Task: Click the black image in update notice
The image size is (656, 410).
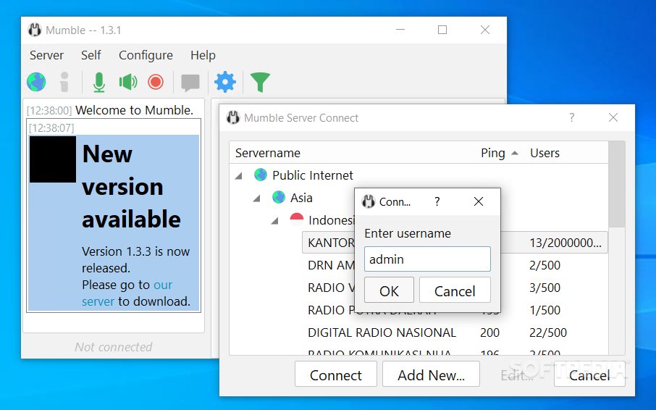Action: click(x=53, y=159)
